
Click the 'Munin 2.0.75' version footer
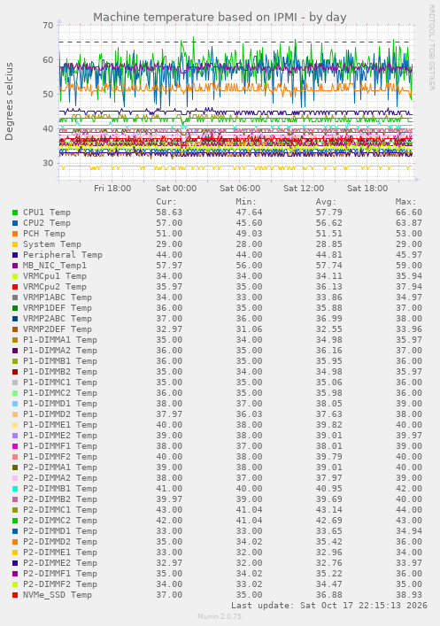(x=220, y=616)
